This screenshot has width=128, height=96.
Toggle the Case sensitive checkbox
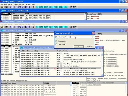(x=56, y=41)
